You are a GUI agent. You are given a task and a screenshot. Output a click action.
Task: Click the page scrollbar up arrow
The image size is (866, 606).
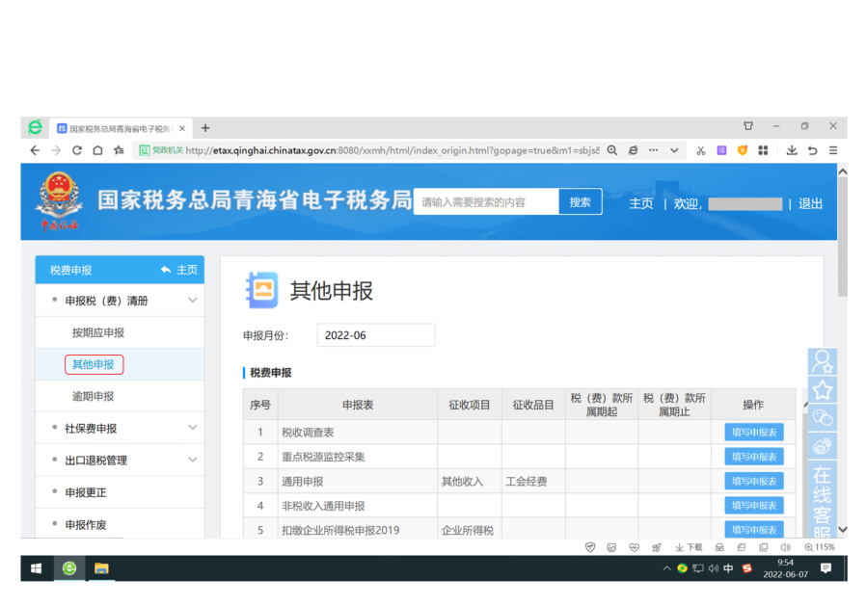[x=842, y=171]
